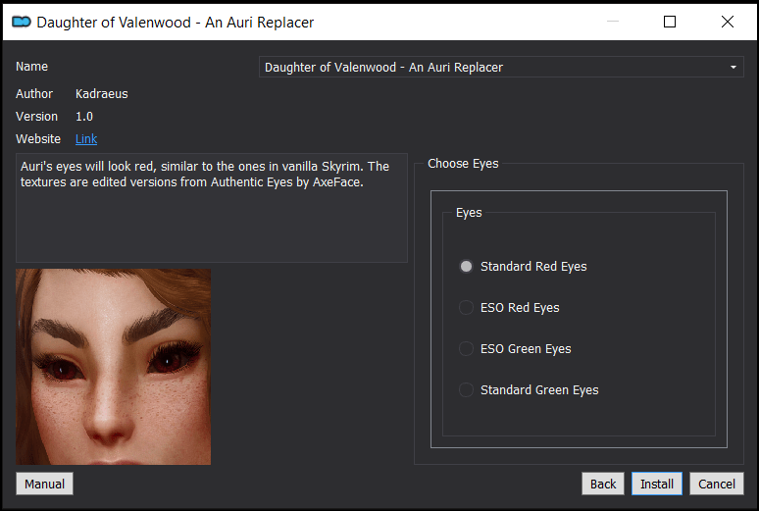Click the Mod Organizer icon in title bar
The height and width of the screenshot is (511, 759).
[22, 22]
